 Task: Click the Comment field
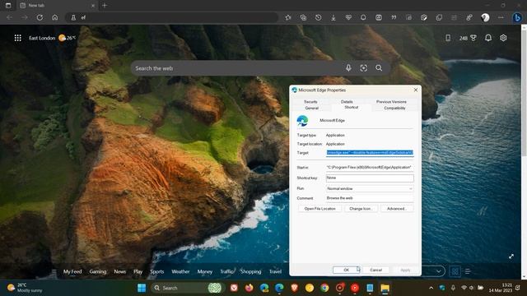coord(370,198)
